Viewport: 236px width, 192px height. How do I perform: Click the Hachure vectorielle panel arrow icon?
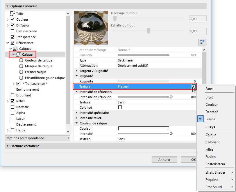click(x=7, y=146)
